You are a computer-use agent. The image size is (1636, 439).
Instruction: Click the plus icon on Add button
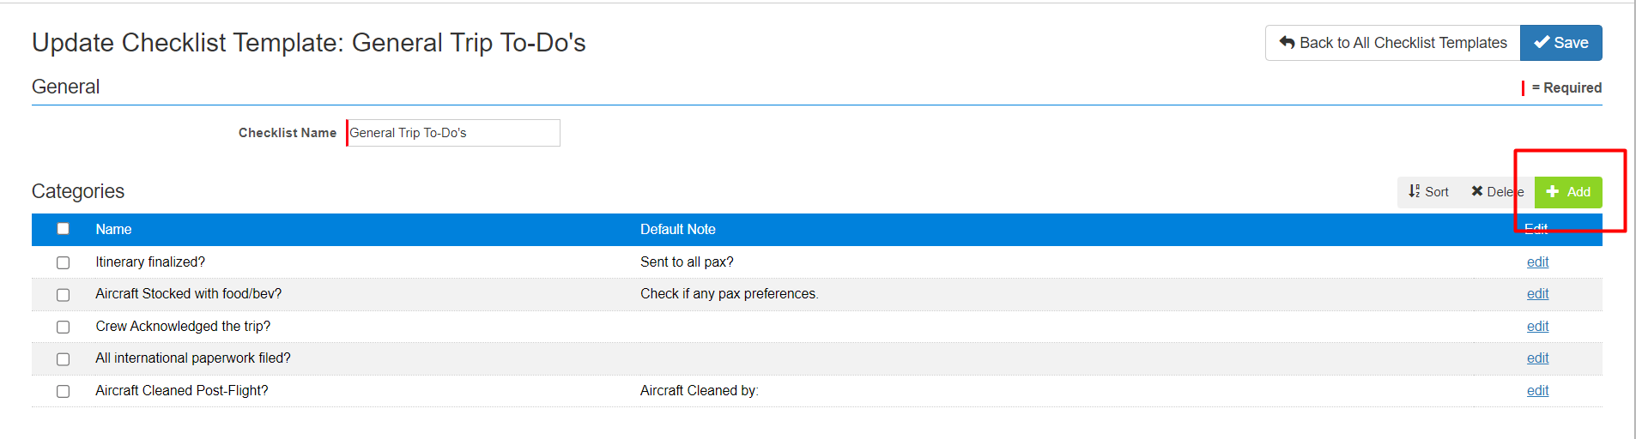(1552, 192)
